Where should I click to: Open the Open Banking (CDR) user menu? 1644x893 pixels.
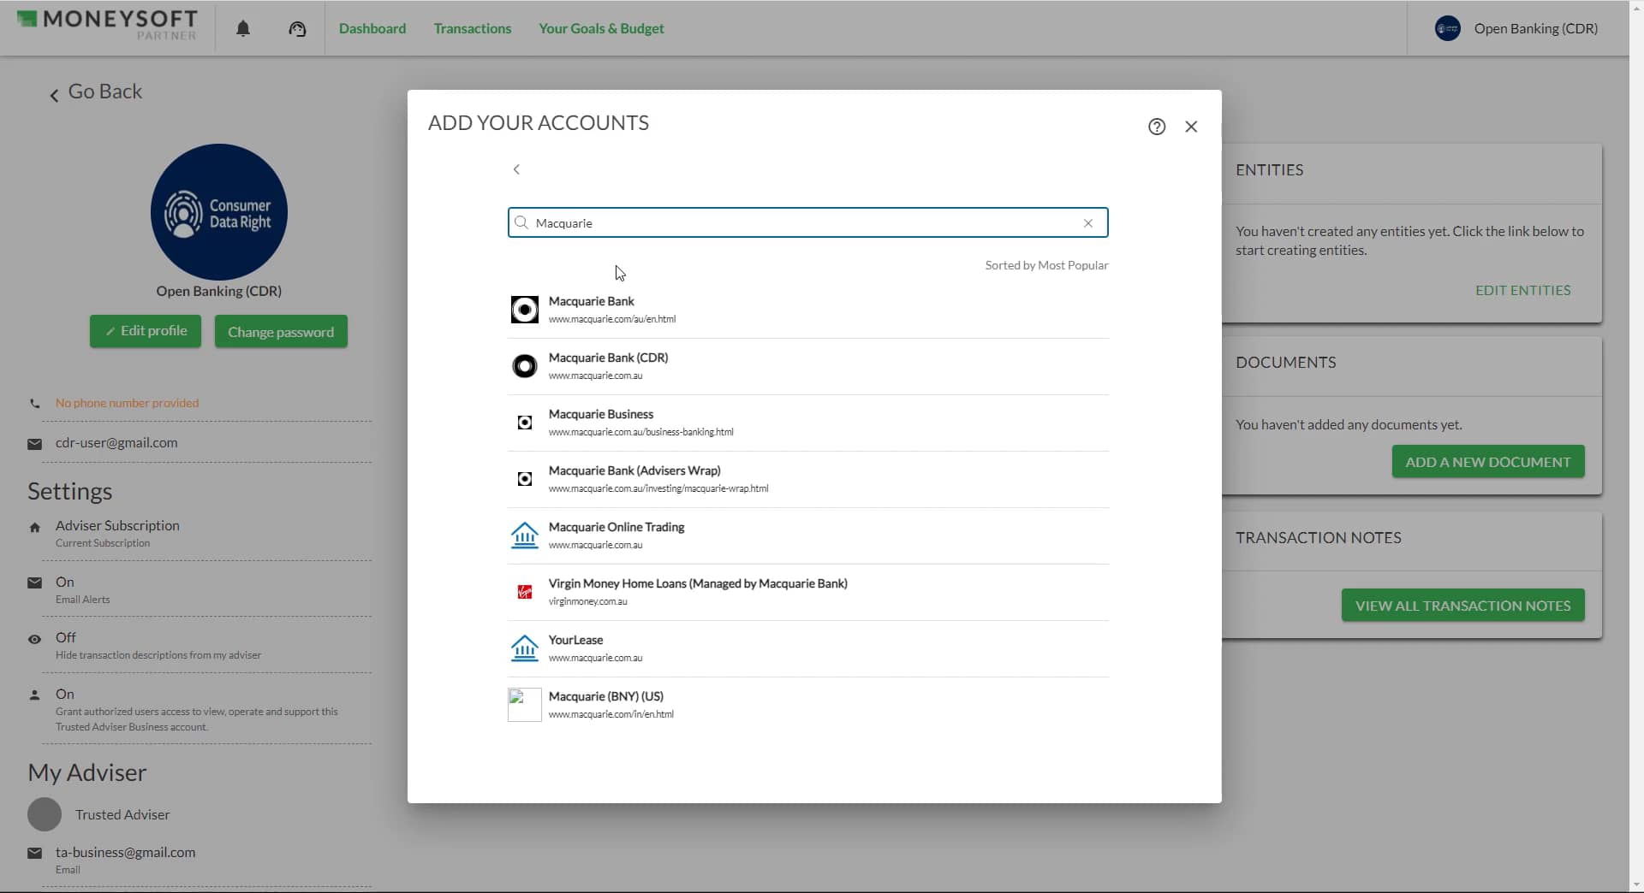1516,29
